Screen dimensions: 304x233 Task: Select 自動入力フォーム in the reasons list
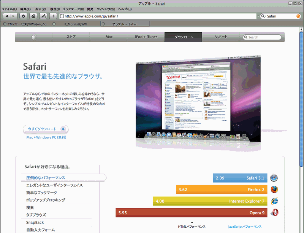(41, 230)
